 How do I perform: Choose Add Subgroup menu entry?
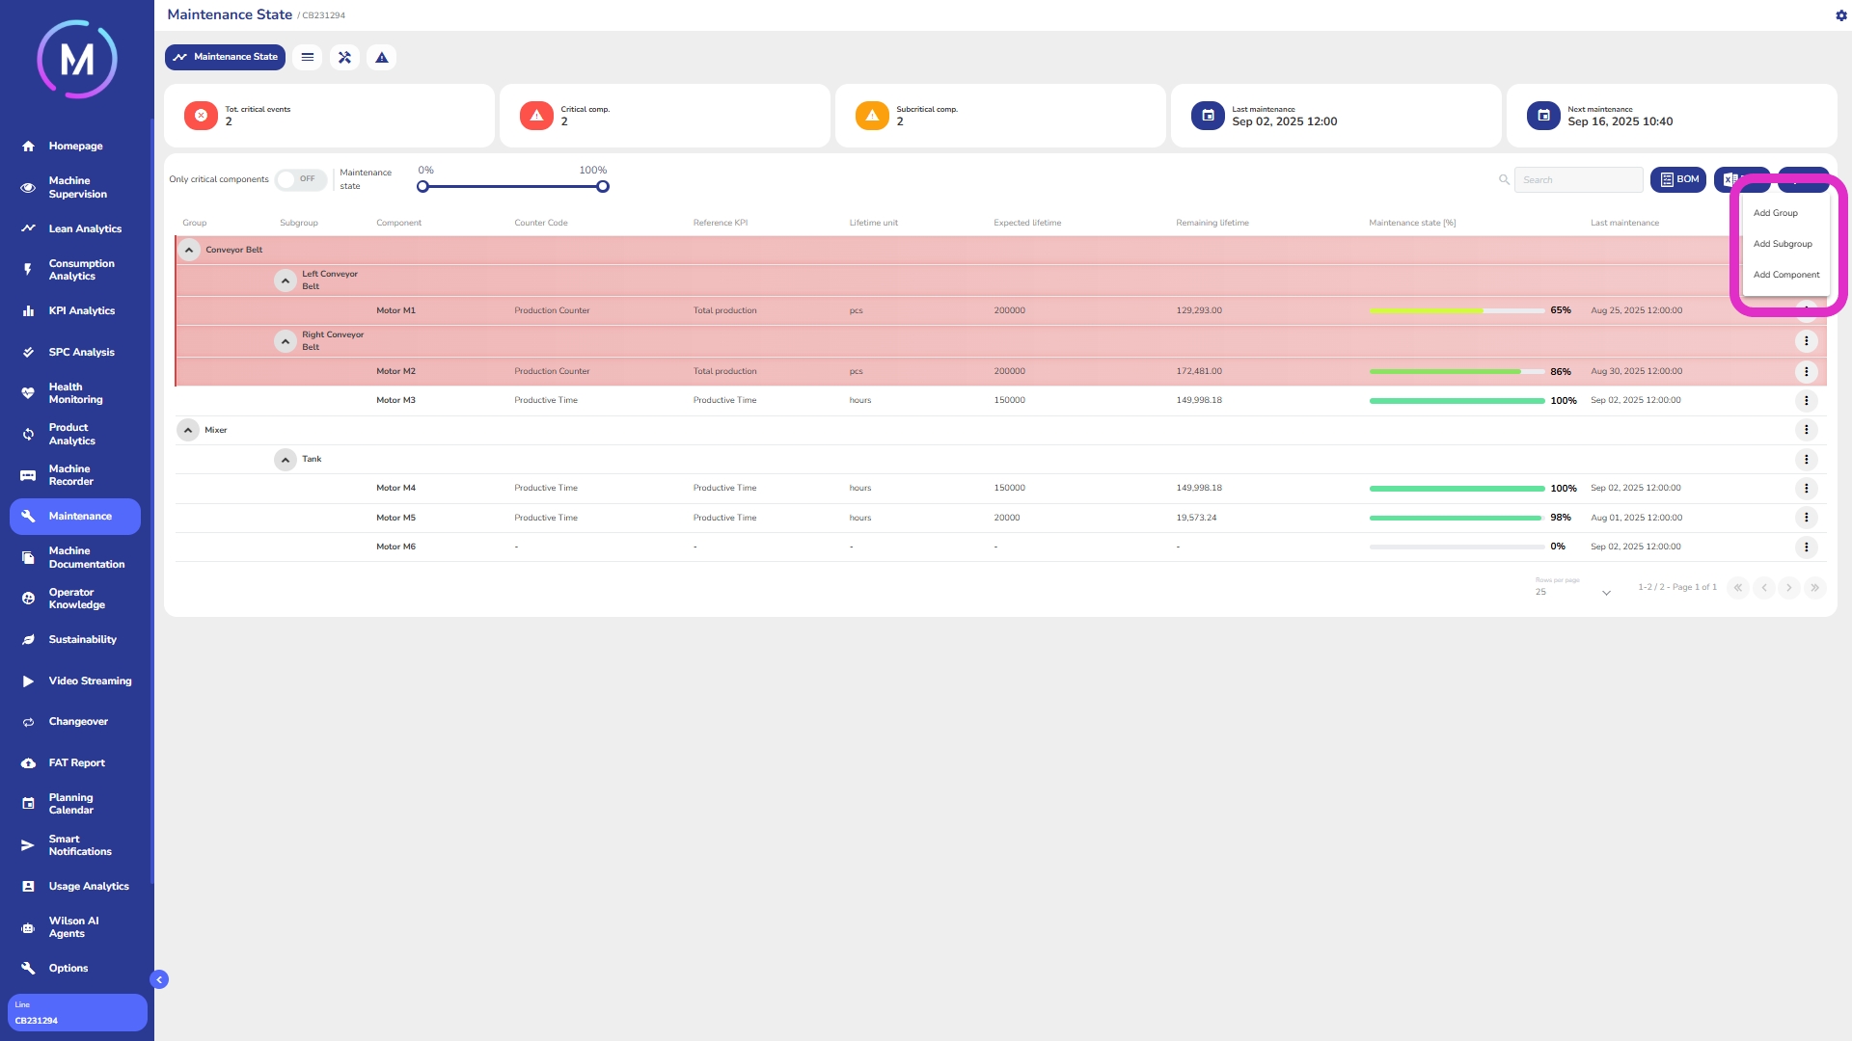[1782, 244]
